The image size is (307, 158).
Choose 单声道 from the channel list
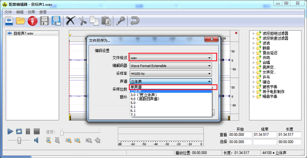171,87
